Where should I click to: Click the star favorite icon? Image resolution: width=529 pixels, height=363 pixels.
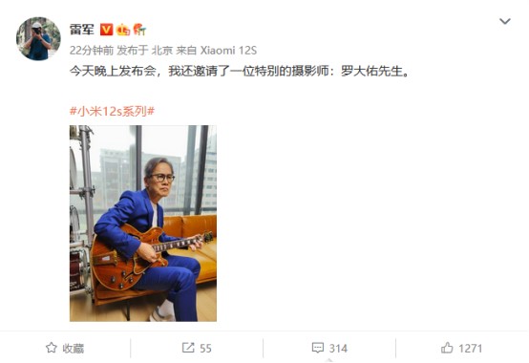[52, 348]
